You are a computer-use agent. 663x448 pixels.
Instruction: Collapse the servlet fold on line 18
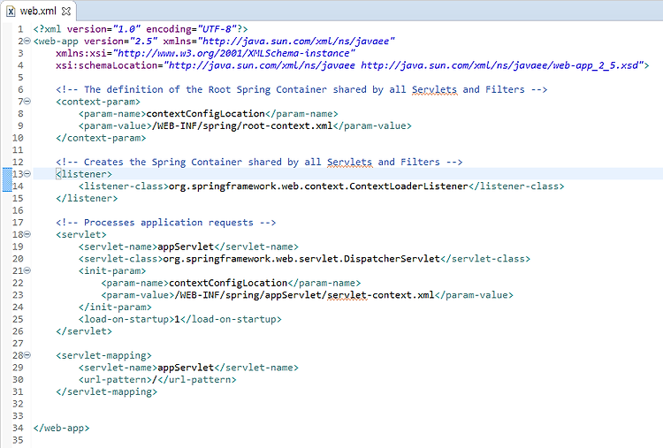pyautogui.click(x=27, y=234)
